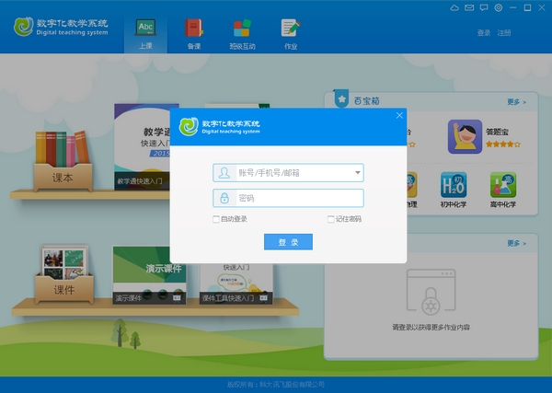Enable the 自动登录 checkbox
This screenshot has height=393, width=552.
tap(216, 219)
